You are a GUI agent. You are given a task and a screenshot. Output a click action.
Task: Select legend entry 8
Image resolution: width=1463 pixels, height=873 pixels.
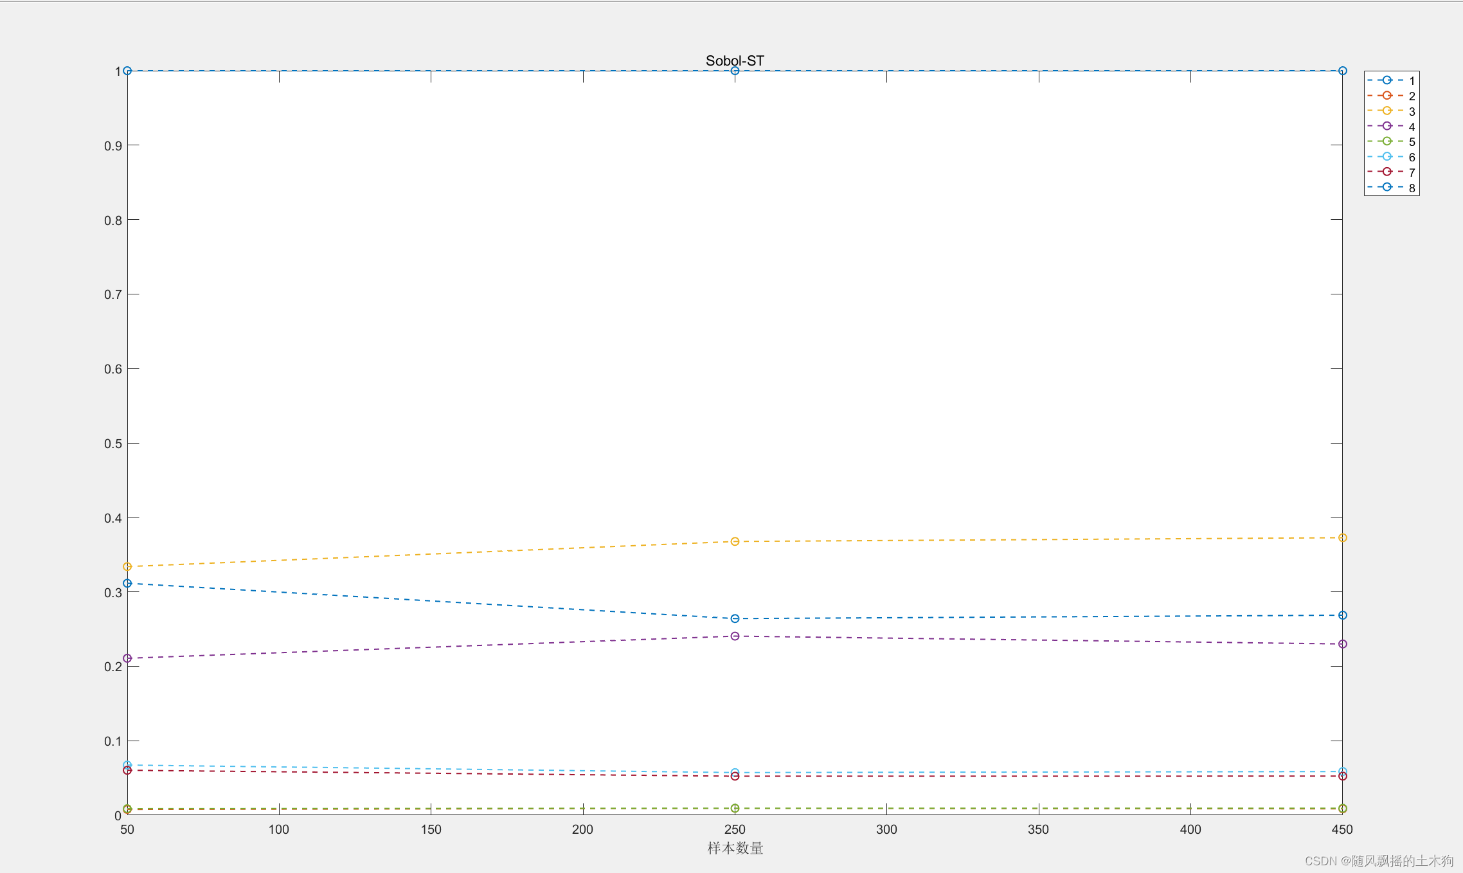1391,188
